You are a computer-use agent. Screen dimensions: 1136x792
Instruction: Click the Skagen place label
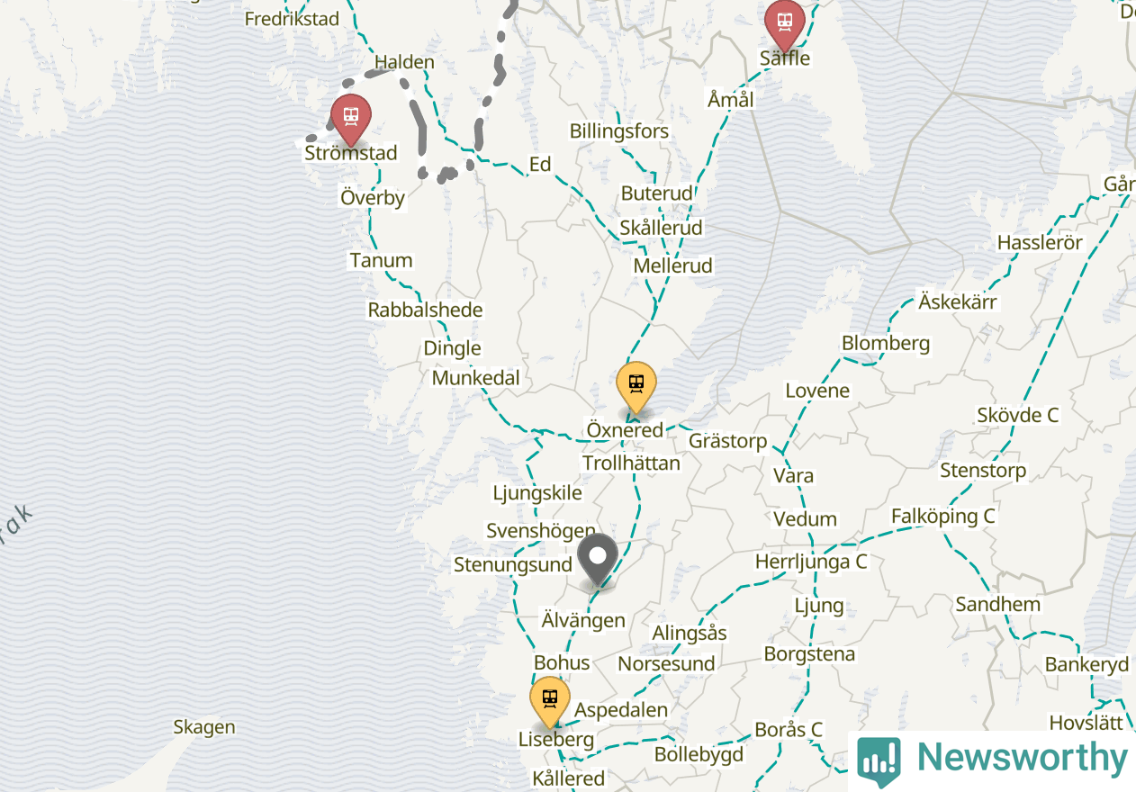pos(204,727)
